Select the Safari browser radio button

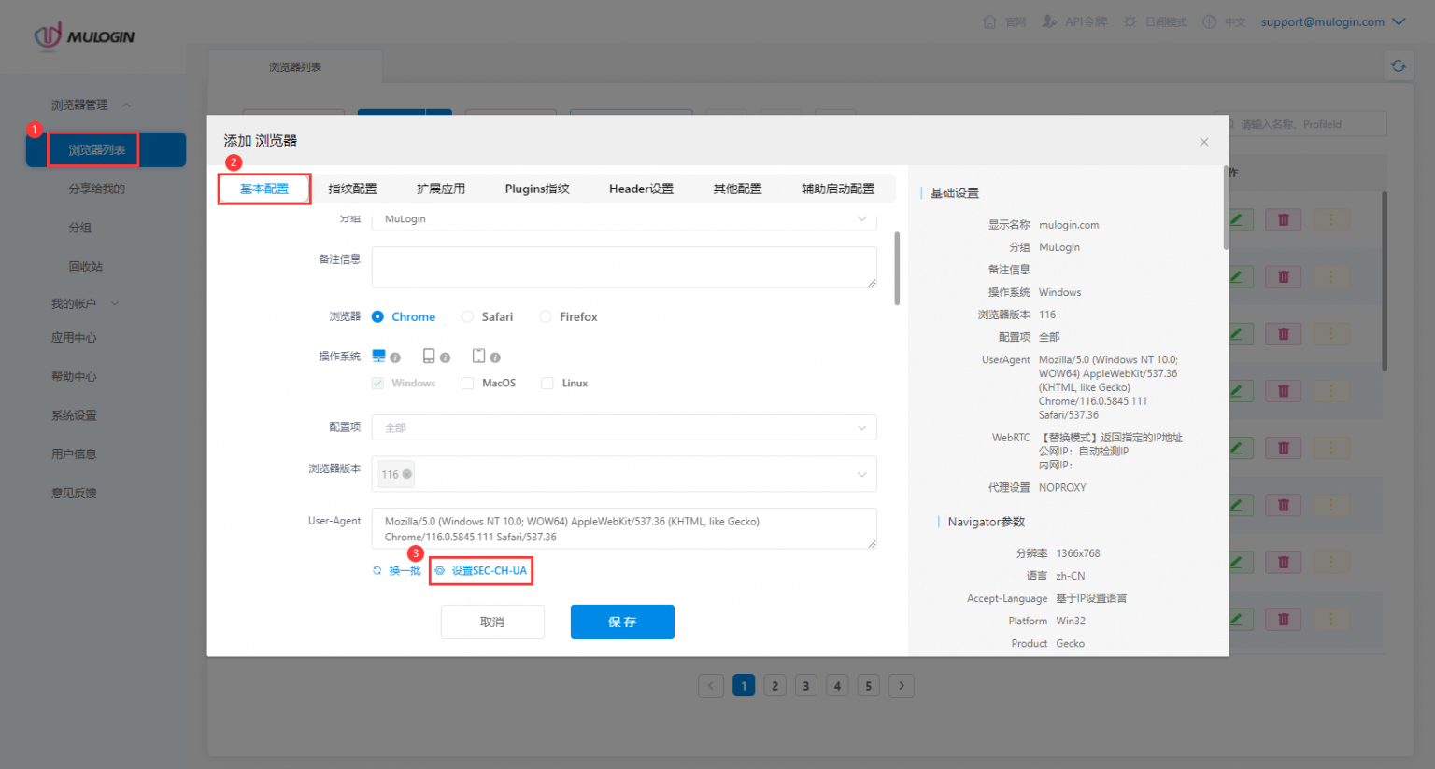click(x=467, y=316)
